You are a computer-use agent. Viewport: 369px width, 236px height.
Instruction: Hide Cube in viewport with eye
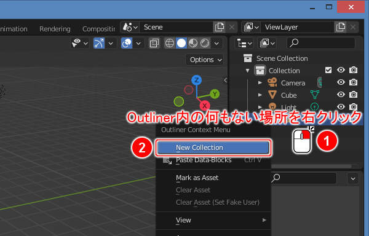pyautogui.click(x=341, y=95)
